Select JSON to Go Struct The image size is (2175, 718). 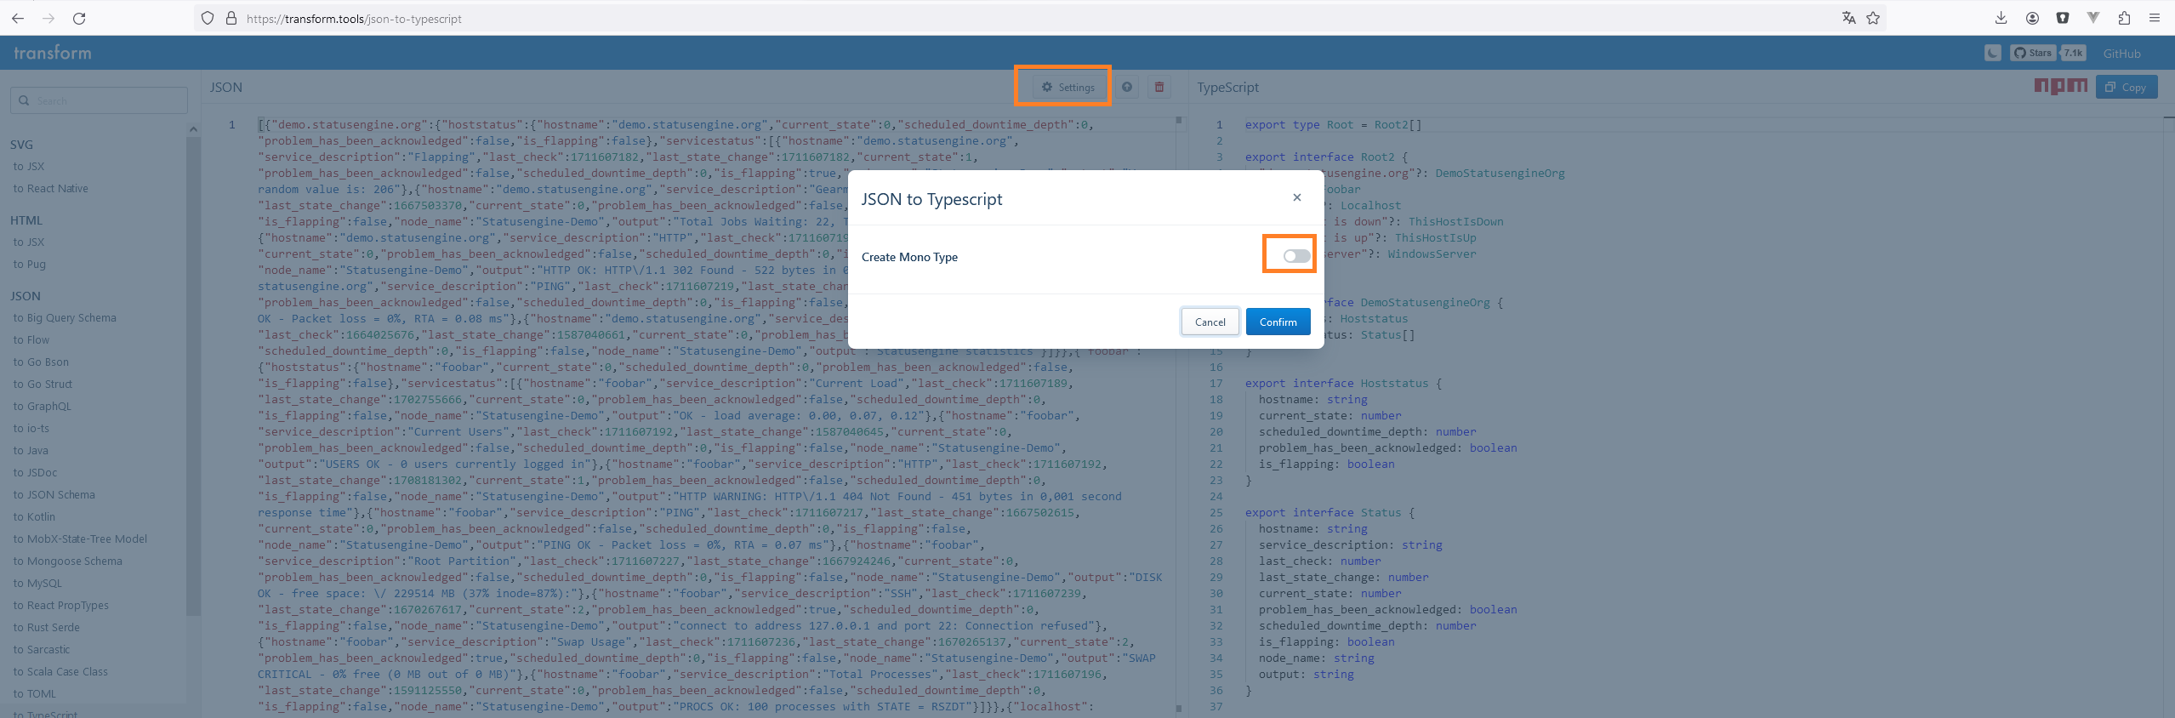click(43, 384)
